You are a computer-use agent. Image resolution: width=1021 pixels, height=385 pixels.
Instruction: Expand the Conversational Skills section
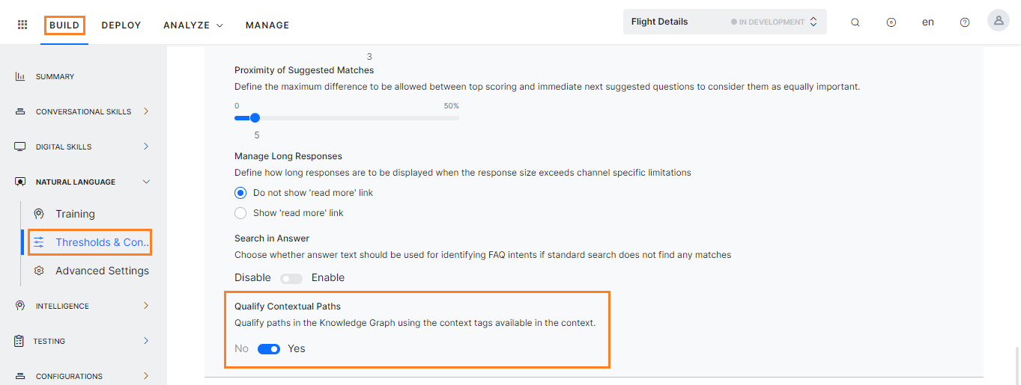[x=146, y=111]
